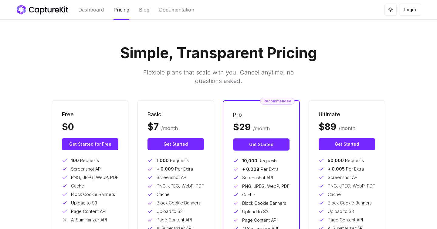This screenshot has height=229, width=437.
Task: Click checkmark beside 1,000 Requests in Basic
Action: pyautogui.click(x=150, y=161)
